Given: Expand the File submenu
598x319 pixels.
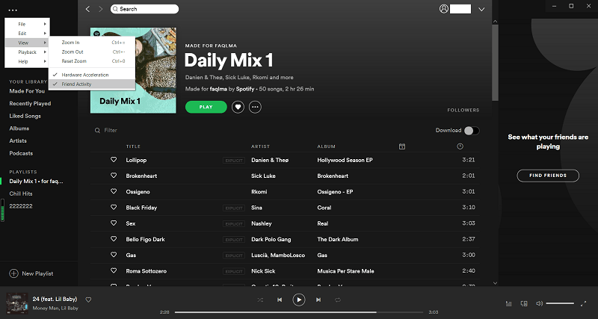Looking at the screenshot, I should 27,24.
